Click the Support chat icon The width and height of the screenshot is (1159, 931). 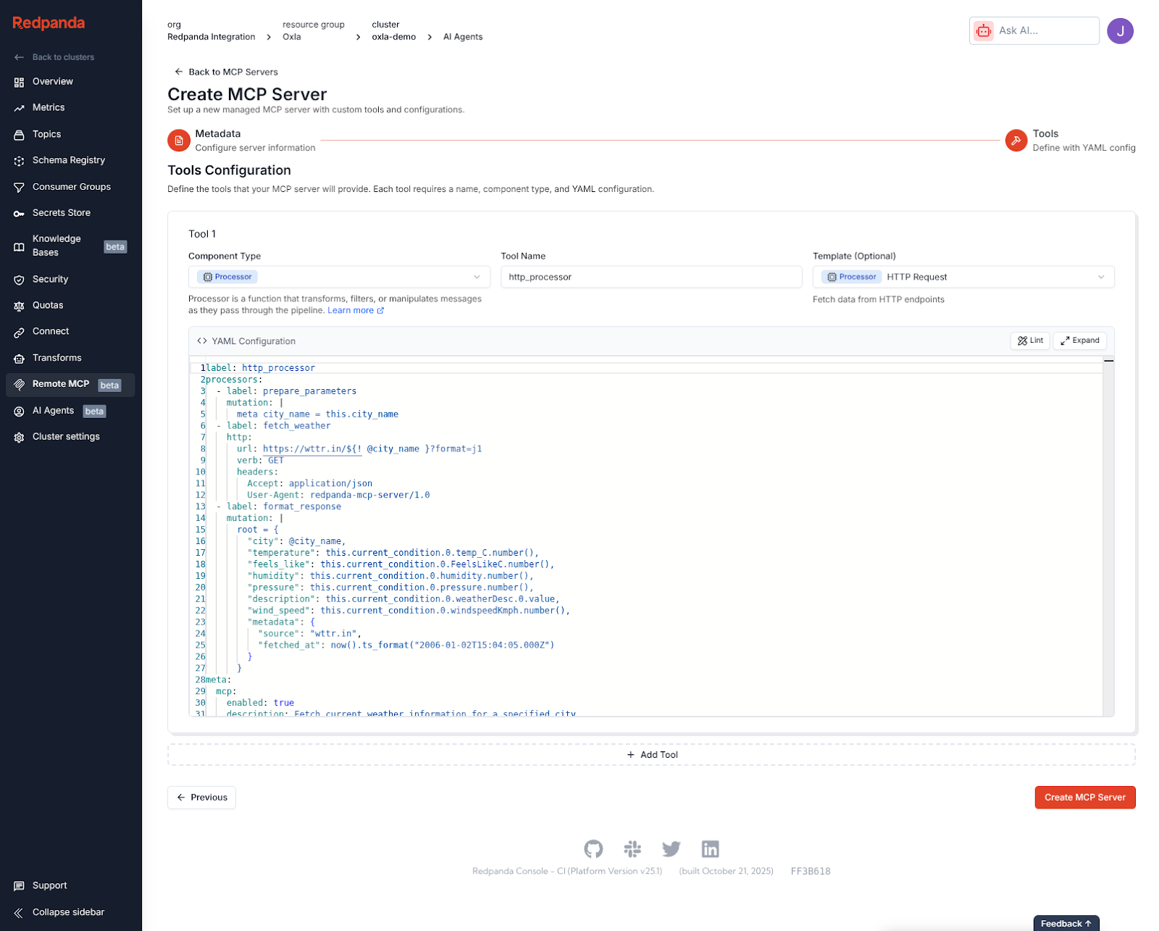point(19,886)
